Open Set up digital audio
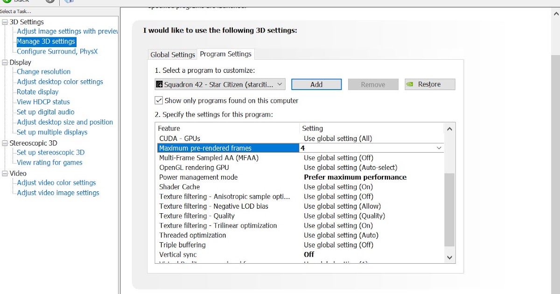 tap(45, 112)
